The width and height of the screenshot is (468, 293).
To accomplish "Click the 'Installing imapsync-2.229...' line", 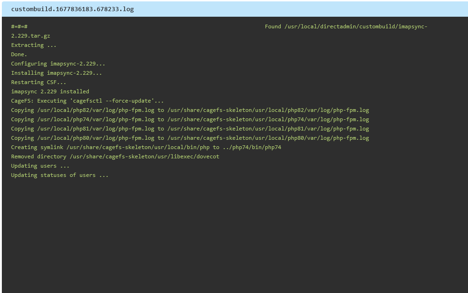I will click(x=56, y=73).
